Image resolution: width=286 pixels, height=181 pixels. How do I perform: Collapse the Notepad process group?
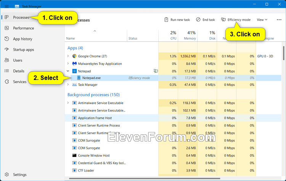tap(68, 71)
